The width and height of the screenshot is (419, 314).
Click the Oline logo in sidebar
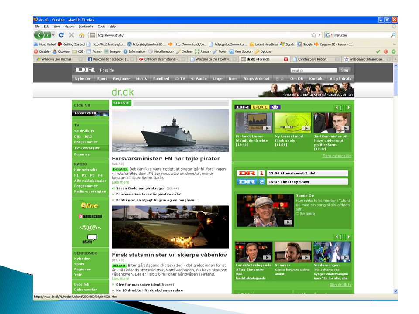click(90, 205)
